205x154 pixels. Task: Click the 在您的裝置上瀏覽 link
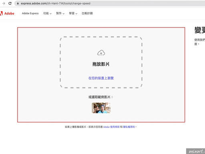101,78
